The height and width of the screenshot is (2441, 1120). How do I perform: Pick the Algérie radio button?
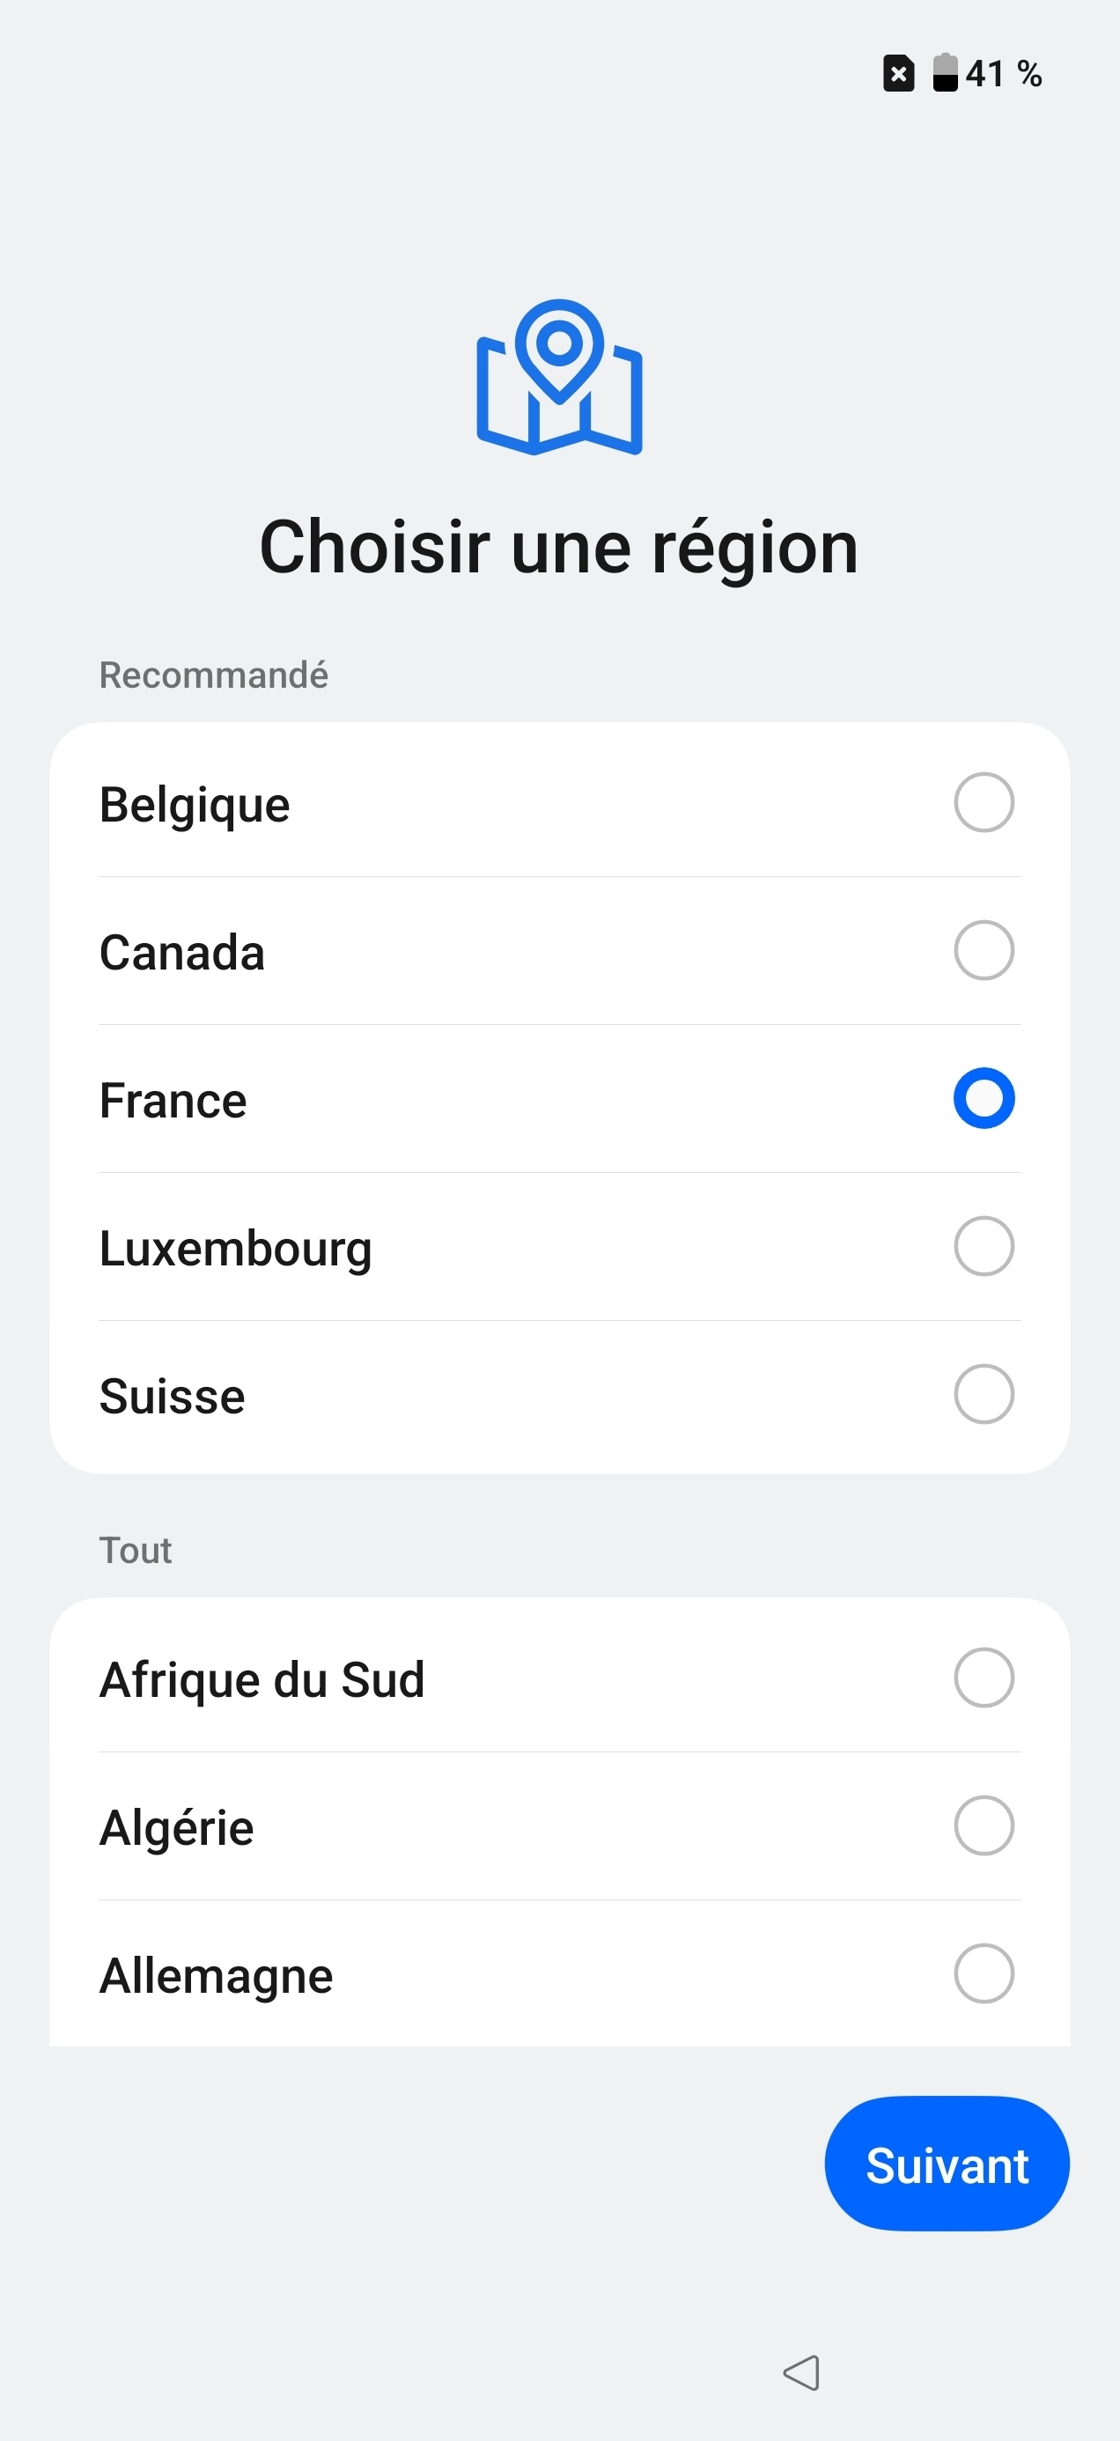pyautogui.click(x=984, y=1825)
